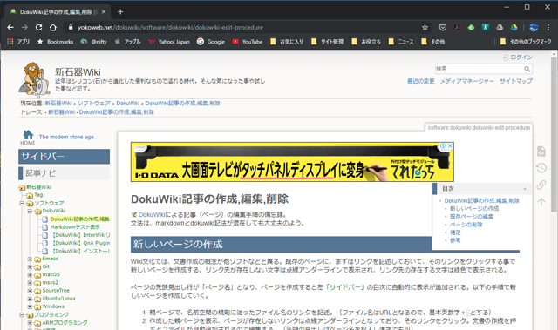
Task: Expand the ARMプログラミング folder node
Action: (x=30, y=322)
